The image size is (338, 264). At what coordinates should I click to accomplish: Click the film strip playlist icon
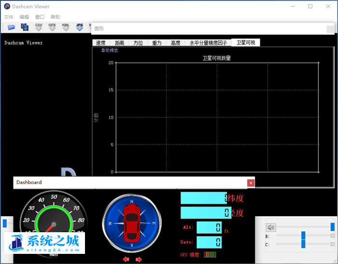[25, 27]
